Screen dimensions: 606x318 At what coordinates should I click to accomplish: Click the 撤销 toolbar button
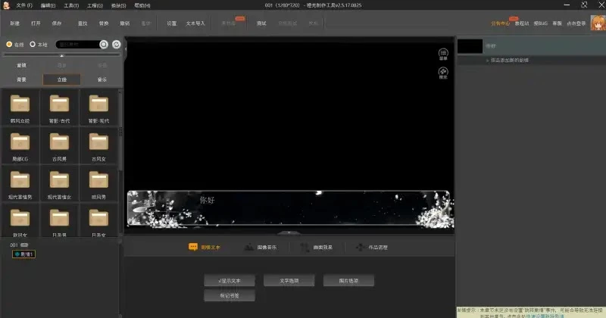pos(124,23)
